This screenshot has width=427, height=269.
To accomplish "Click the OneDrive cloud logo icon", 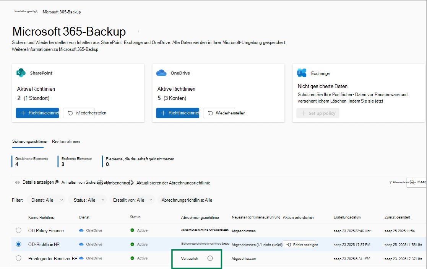I will 161,73.
